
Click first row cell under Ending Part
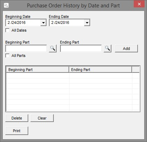[x=101, y=76]
